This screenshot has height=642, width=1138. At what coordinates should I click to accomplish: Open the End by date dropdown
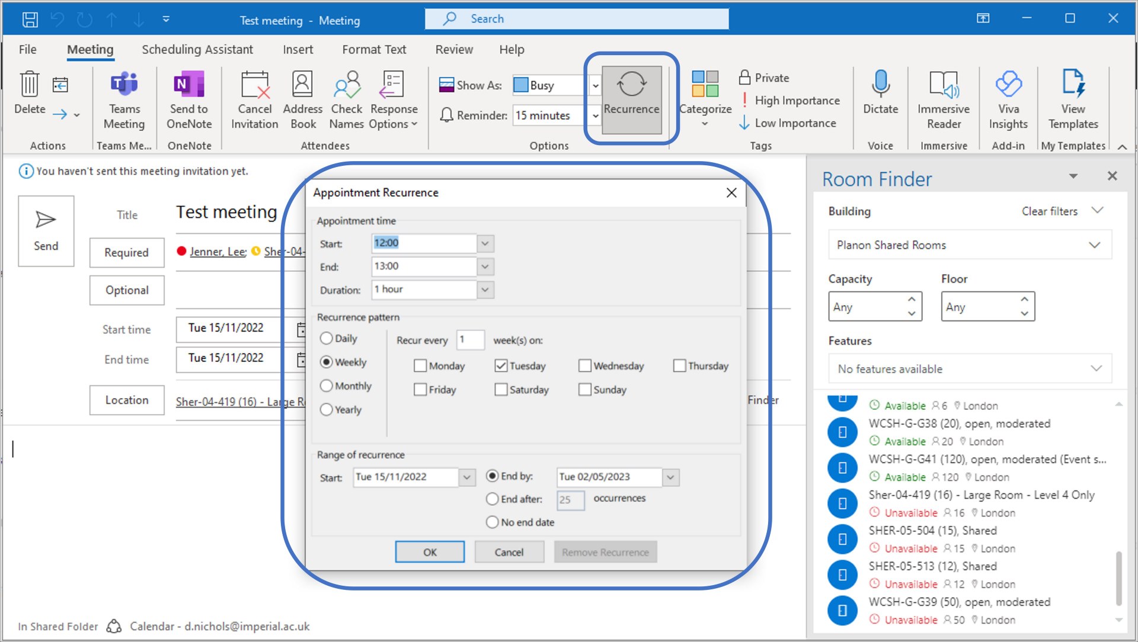tap(670, 477)
